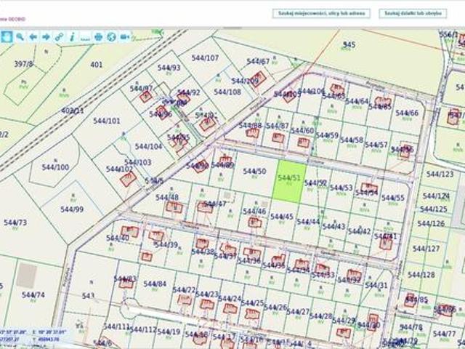This screenshot has height=349, width=465.
Task: Click parcel label 544/50
Action: (x=254, y=172)
